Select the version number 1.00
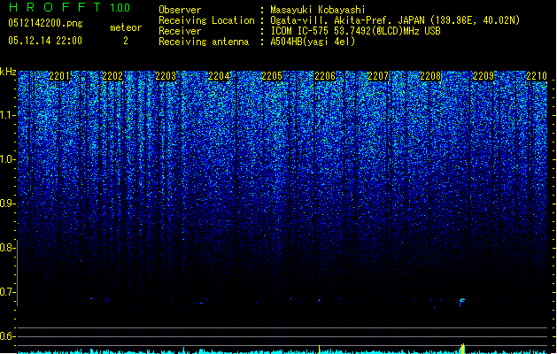This screenshot has width=557, height=354. click(120, 8)
